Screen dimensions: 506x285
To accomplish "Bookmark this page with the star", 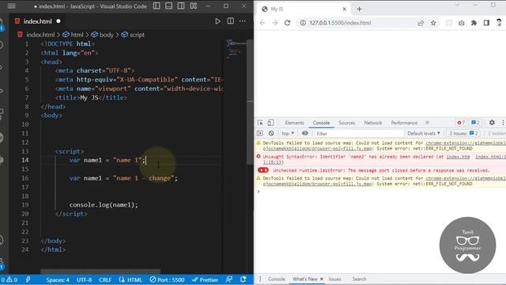I will [433, 23].
